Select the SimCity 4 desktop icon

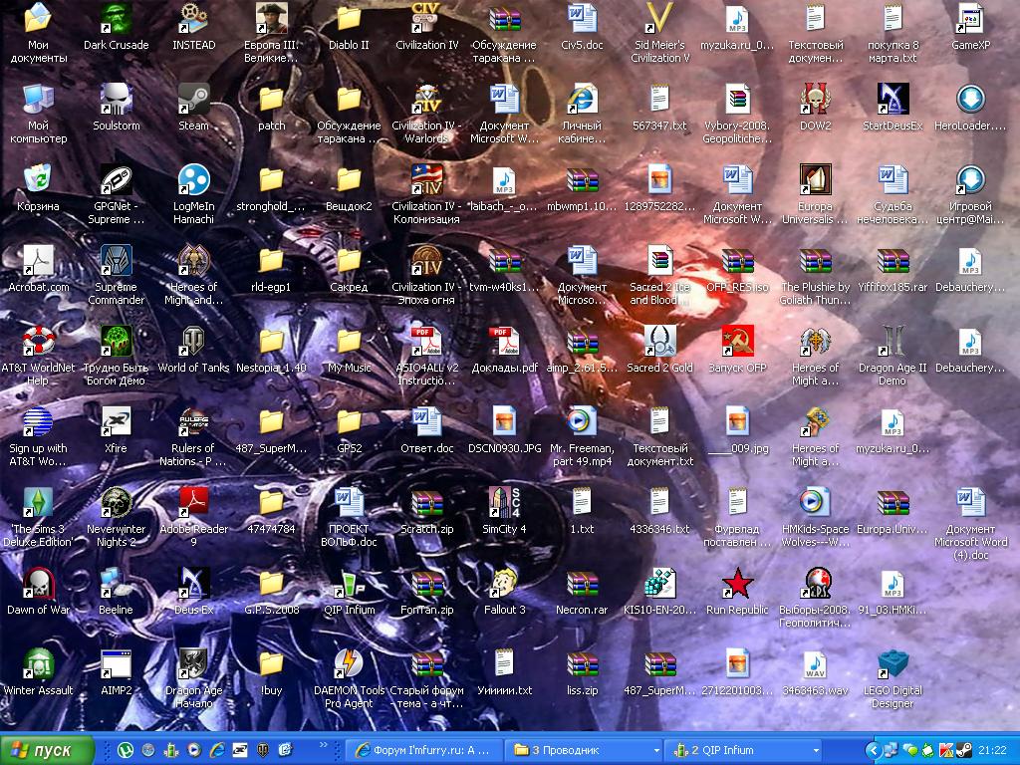[x=504, y=503]
